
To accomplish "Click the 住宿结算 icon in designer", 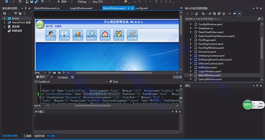I will click(64, 35).
